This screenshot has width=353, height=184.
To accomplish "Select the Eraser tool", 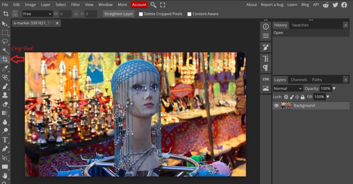I will coord(5,104).
